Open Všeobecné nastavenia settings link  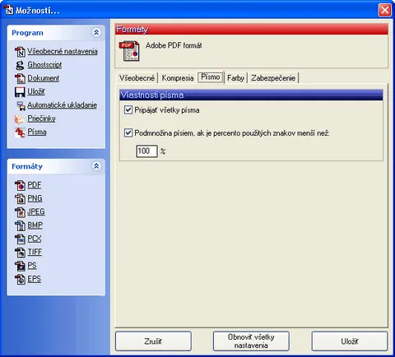pyautogui.click(x=63, y=51)
